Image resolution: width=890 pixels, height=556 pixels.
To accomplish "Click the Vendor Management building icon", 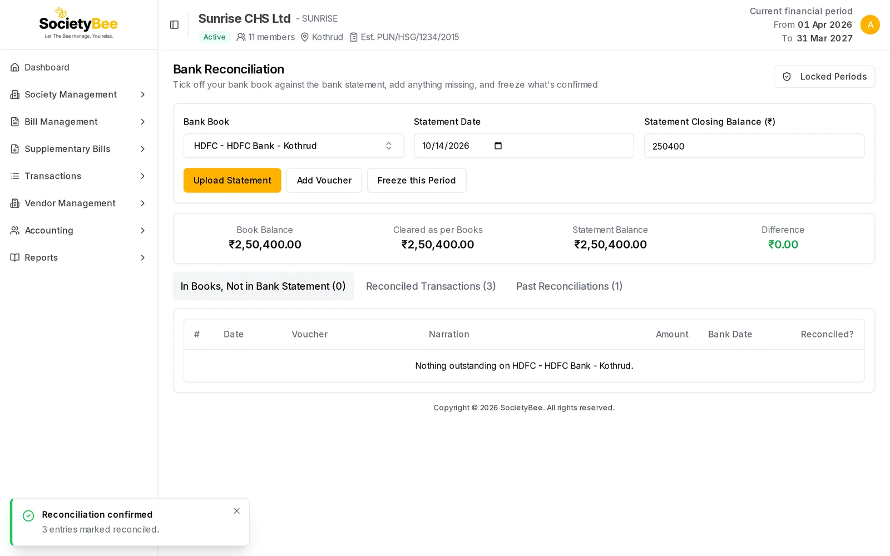I will click(15, 203).
